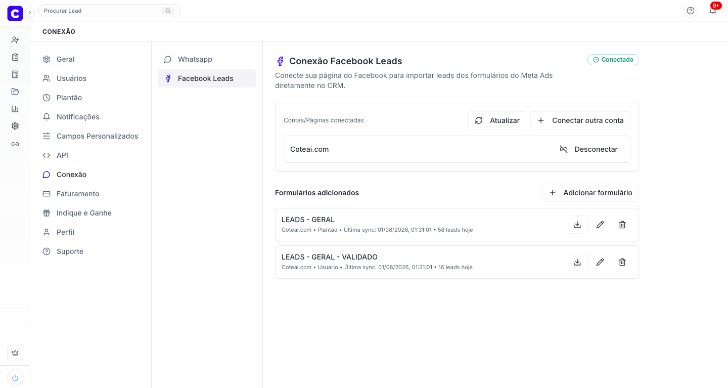This screenshot has width=728, height=388.
Task: Click the Coteai.com connected page name
Action: coord(309,149)
